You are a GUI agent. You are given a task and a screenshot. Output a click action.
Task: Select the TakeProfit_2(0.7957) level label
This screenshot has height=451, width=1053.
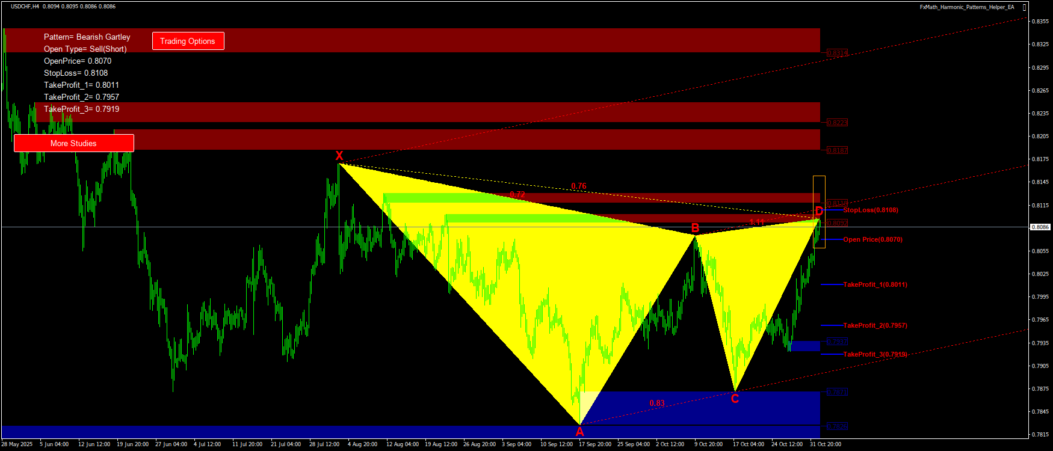[x=875, y=325]
